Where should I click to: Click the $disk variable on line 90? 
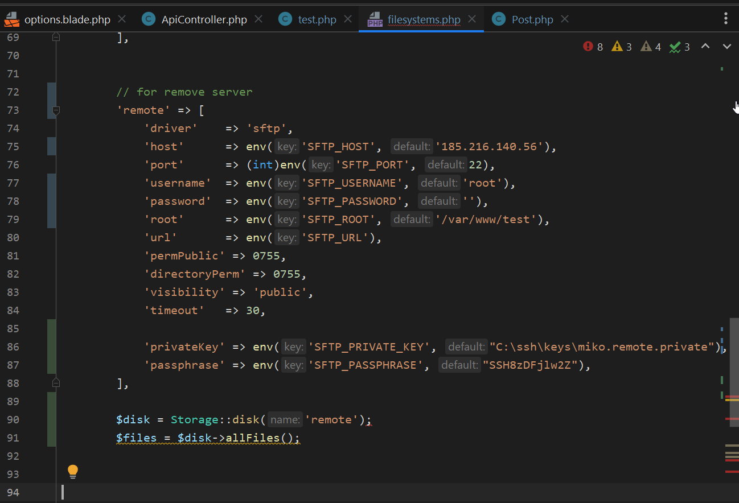point(133,419)
